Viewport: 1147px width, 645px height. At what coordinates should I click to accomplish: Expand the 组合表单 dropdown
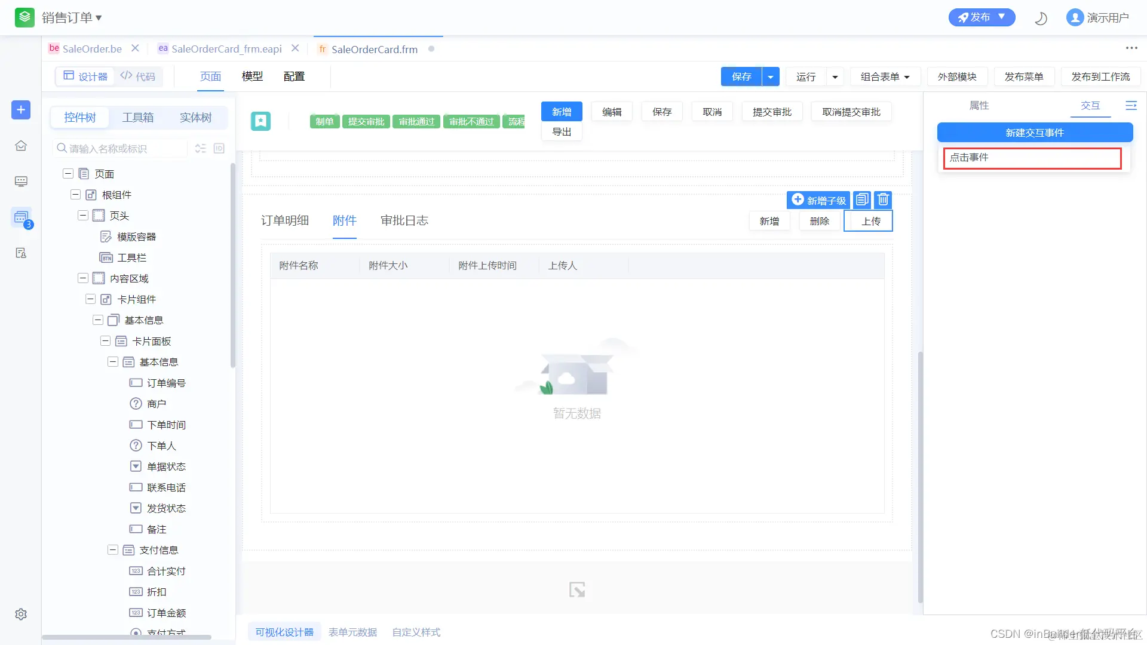pyautogui.click(x=885, y=76)
